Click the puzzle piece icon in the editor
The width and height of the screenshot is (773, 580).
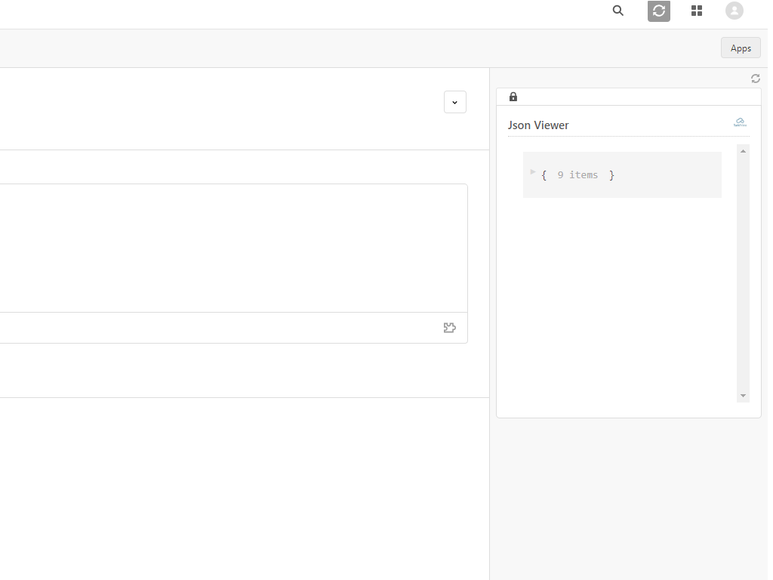click(449, 328)
